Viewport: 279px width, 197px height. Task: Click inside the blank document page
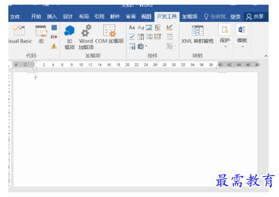pos(135,129)
